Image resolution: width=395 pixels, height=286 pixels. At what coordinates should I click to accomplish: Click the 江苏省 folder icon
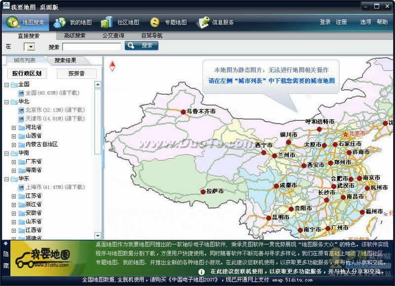pos(21,196)
